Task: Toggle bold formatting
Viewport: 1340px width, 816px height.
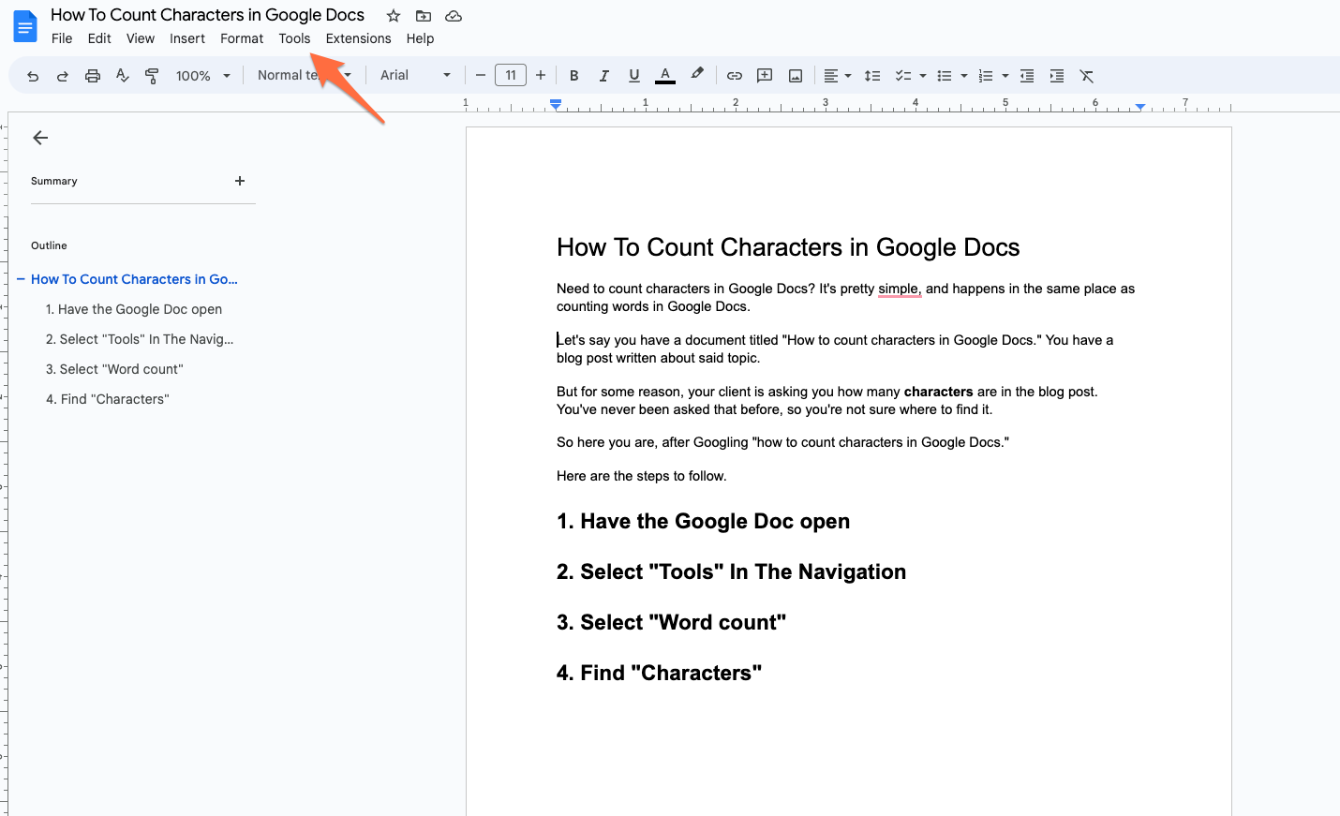Action: [x=573, y=75]
